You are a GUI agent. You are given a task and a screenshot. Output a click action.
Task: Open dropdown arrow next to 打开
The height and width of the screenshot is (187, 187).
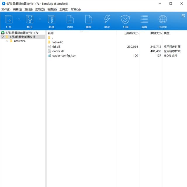19,19
